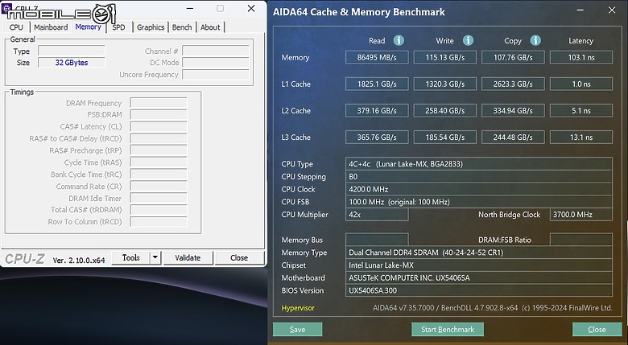Image resolution: width=628 pixels, height=345 pixels.
Task: Click the Close button in CPU-Z footer
Action: [239, 258]
